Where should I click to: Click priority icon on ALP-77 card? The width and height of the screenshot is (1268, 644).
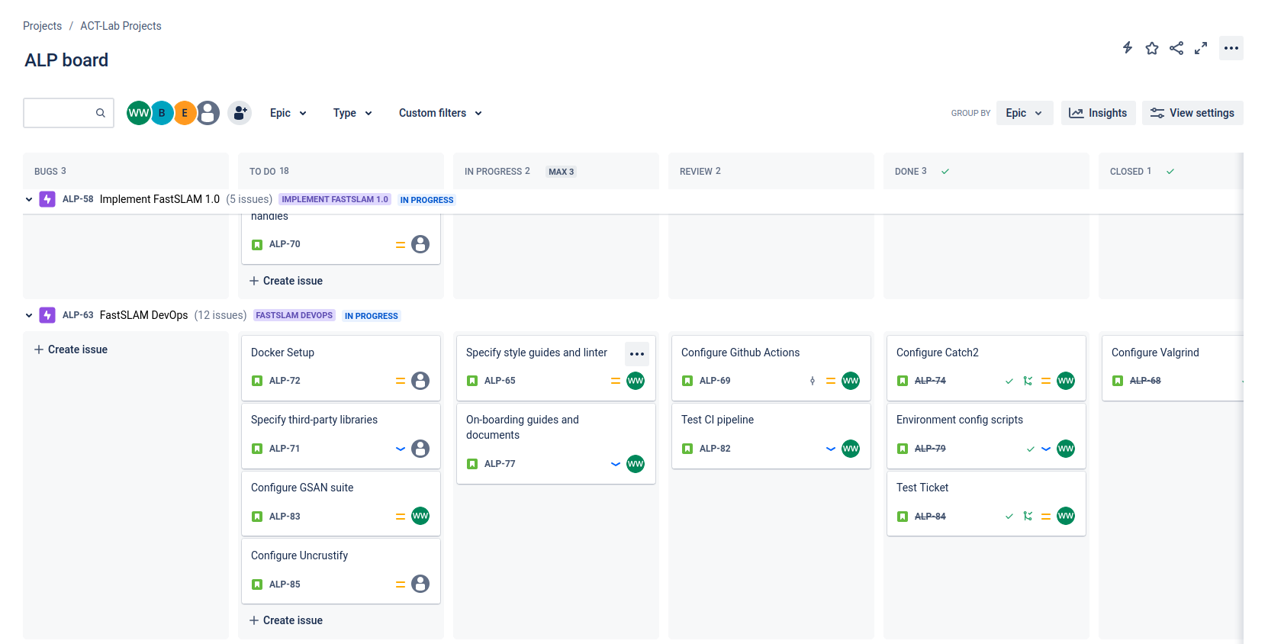(x=616, y=464)
